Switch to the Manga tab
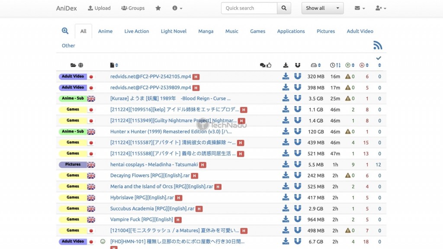Image resolution: width=443 pixels, height=249 pixels. [205, 31]
